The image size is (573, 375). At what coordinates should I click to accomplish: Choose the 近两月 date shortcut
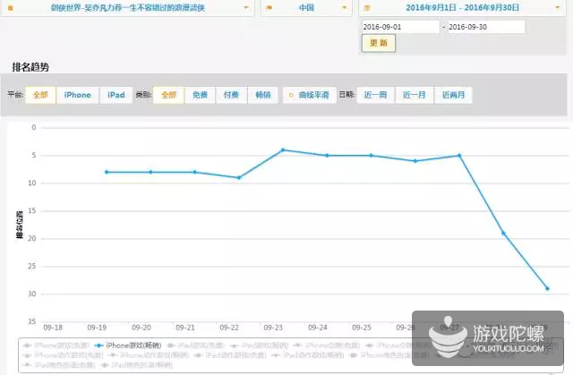click(x=453, y=95)
